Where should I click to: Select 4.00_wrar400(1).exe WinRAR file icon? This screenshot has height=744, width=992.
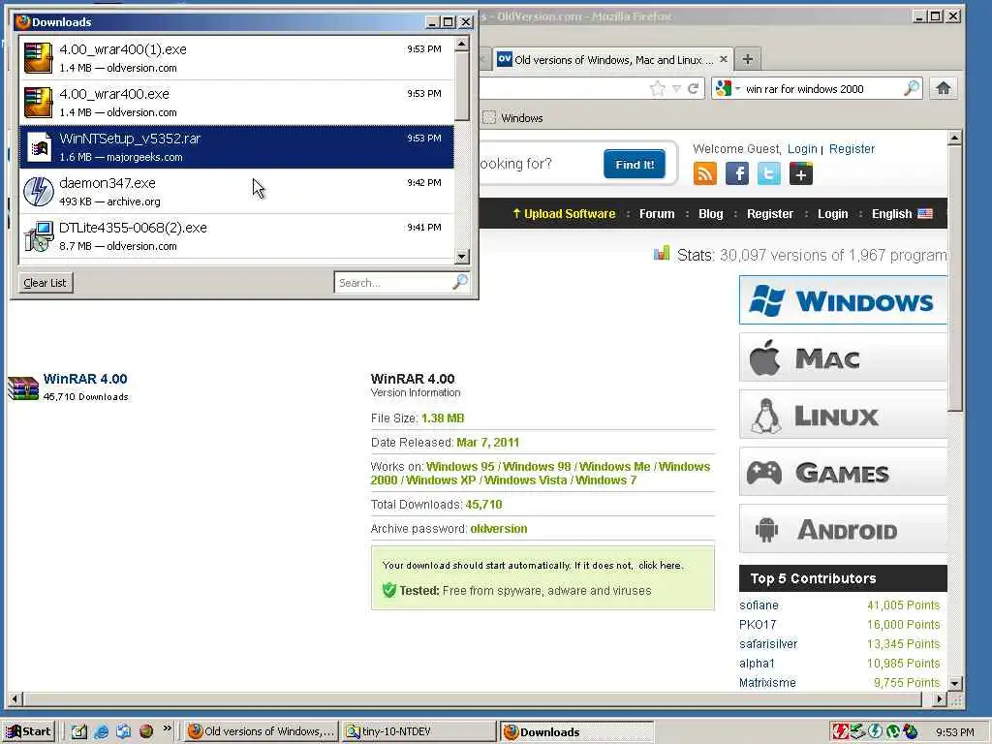pyautogui.click(x=38, y=57)
